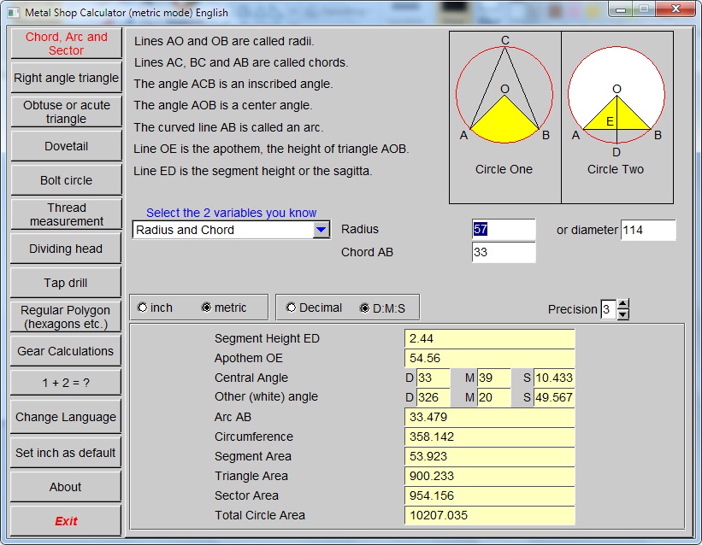This screenshot has height=545, width=702.
Task: Click 'Line ED is the segment height' text
Action: pyautogui.click(x=253, y=171)
